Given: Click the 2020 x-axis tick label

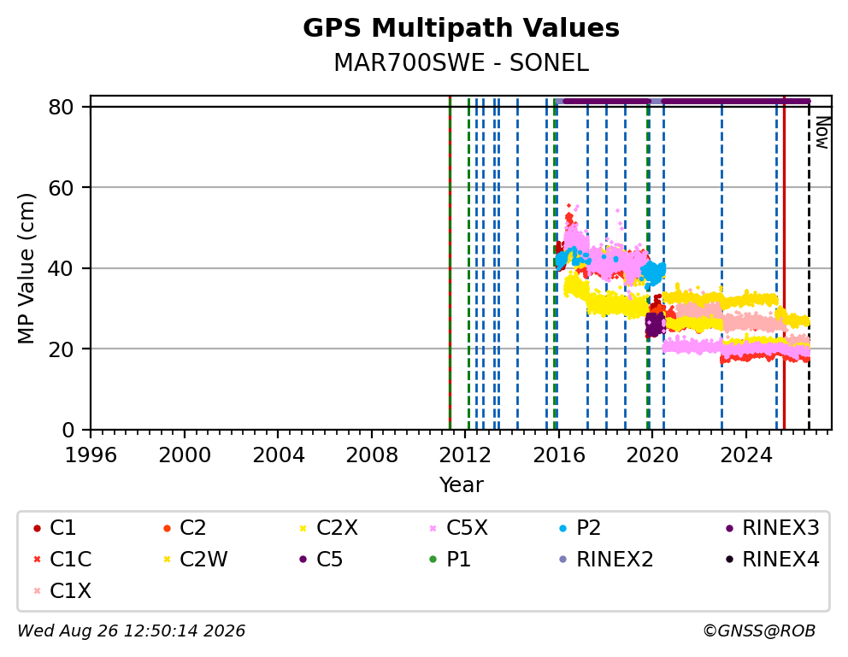Looking at the screenshot, I should tap(652, 455).
